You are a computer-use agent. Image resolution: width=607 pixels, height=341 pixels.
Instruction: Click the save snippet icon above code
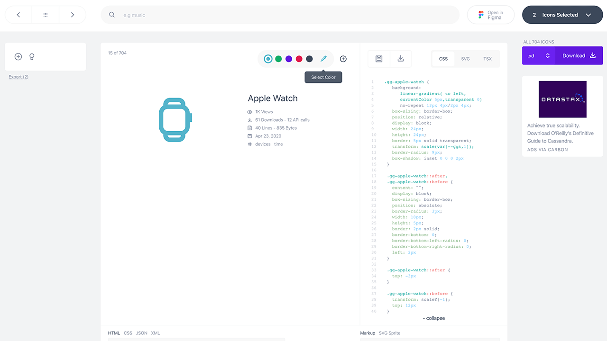(379, 59)
